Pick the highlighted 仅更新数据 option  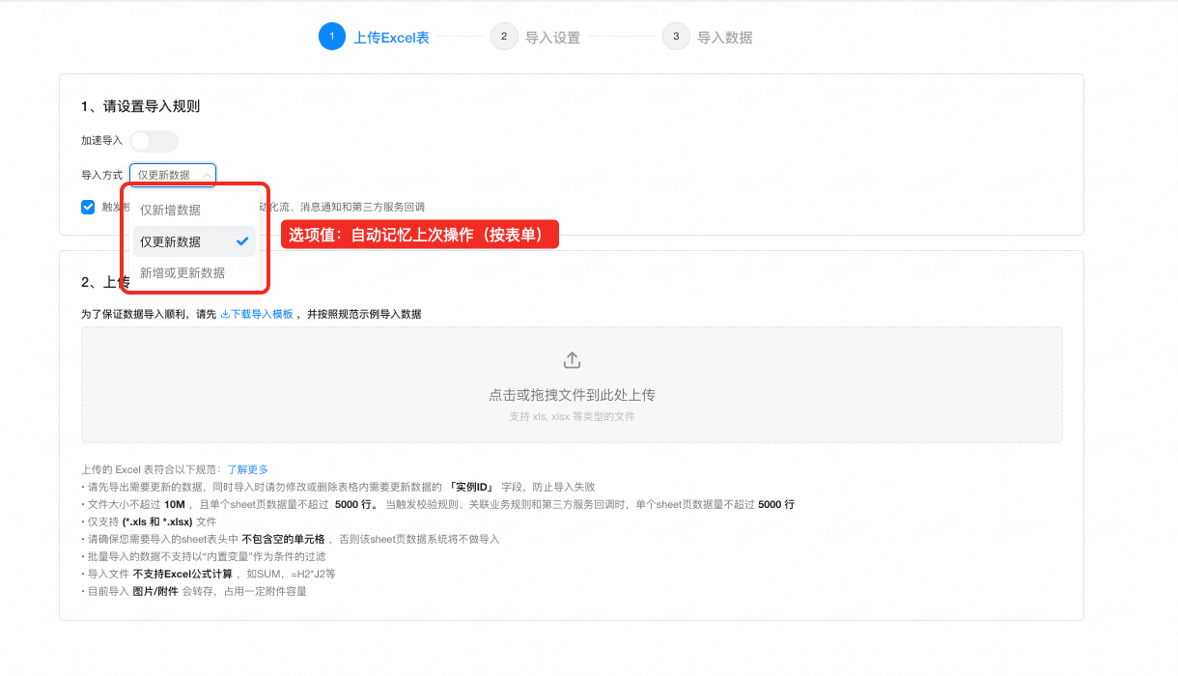tap(171, 241)
